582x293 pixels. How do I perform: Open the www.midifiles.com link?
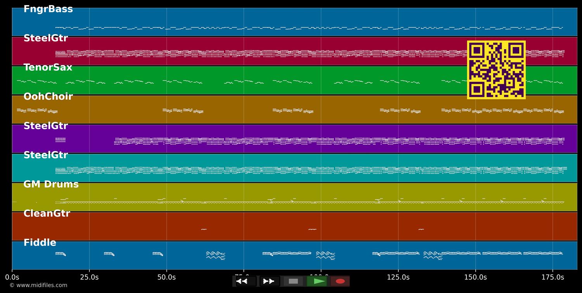(38, 285)
